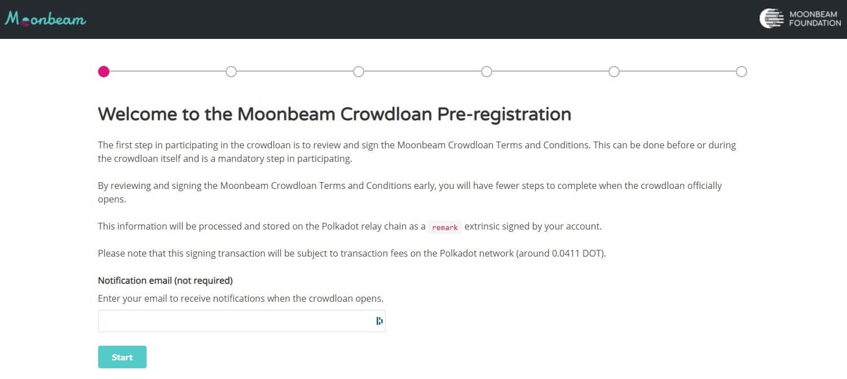Screen dimensions: 847x379
Task: Click the "Notification email (not required)" label
Action: coord(165,280)
